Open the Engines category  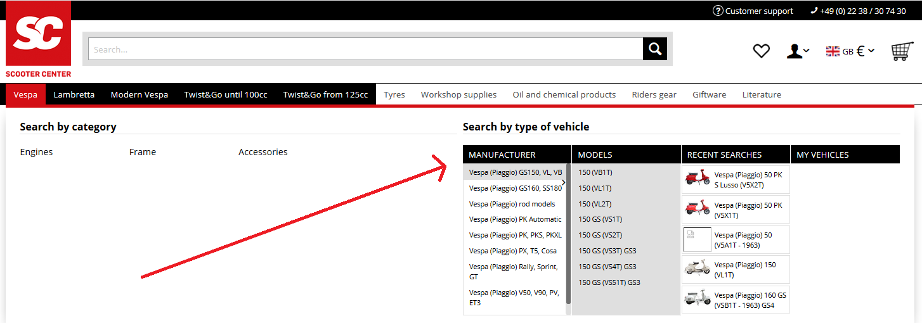click(36, 152)
